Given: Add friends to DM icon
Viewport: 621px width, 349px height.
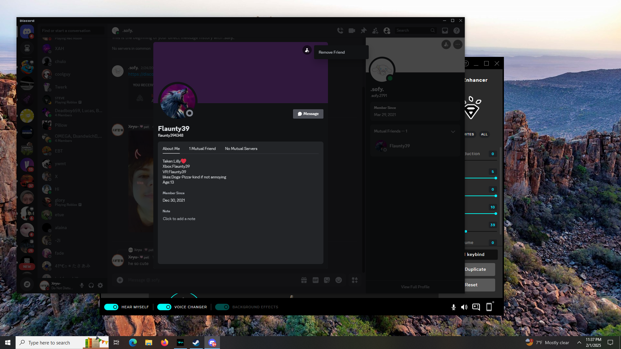Looking at the screenshot, I should [375, 30].
